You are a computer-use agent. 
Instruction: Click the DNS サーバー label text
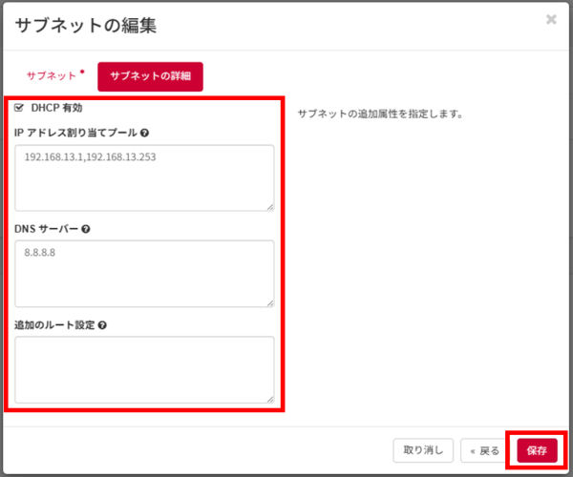click(x=46, y=229)
